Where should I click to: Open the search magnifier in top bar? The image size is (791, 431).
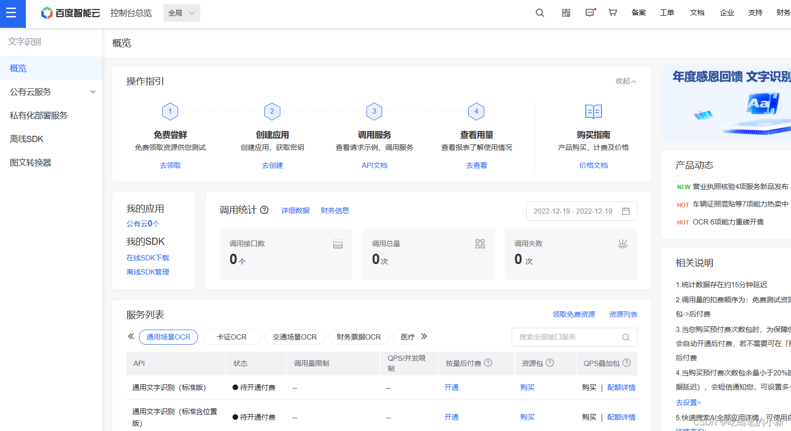540,13
